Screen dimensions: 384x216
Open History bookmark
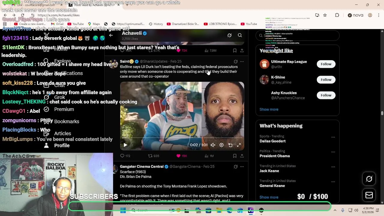(156, 24)
